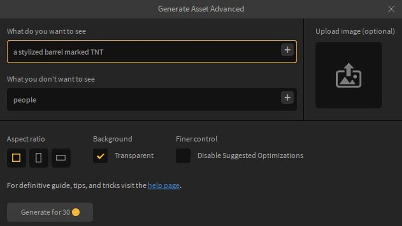Click into the 'a stylized barrel marked TNT' field

click(x=141, y=52)
